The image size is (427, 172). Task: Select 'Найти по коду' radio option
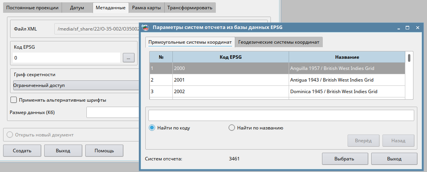point(152,128)
